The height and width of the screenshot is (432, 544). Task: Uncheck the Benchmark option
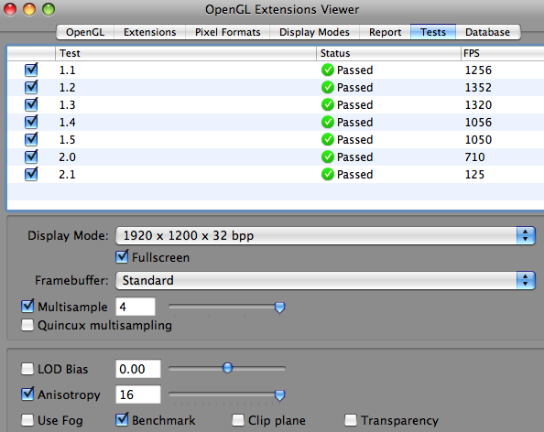[122, 419]
